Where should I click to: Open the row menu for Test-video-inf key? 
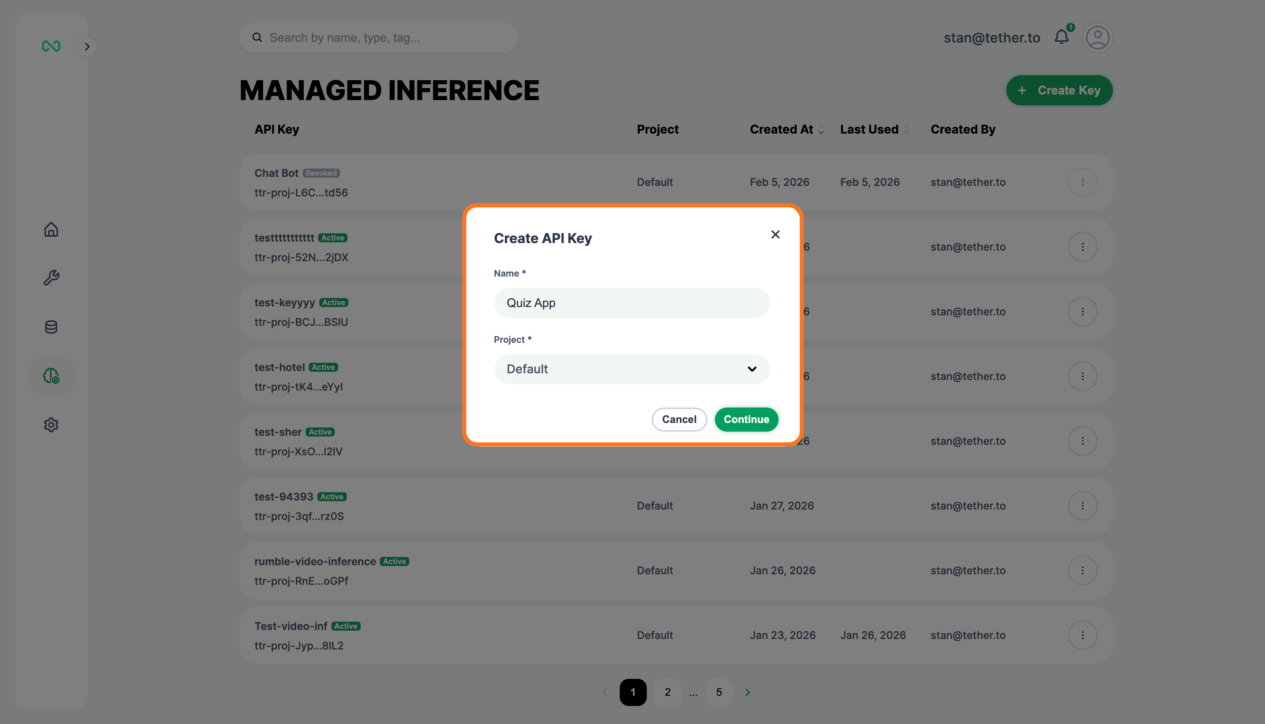(x=1082, y=635)
